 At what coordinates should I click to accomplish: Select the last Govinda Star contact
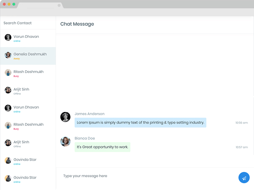(x=25, y=177)
